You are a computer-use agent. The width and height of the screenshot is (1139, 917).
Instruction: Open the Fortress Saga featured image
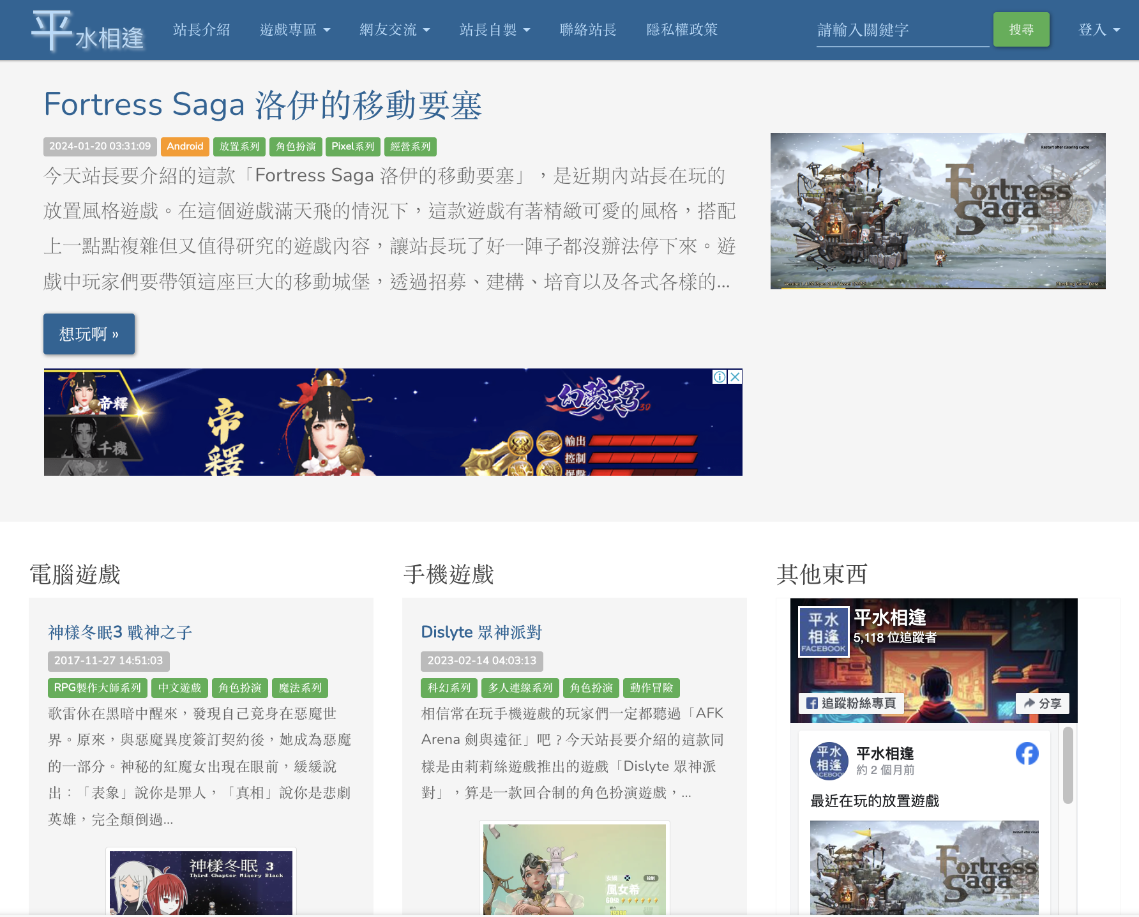(x=937, y=211)
